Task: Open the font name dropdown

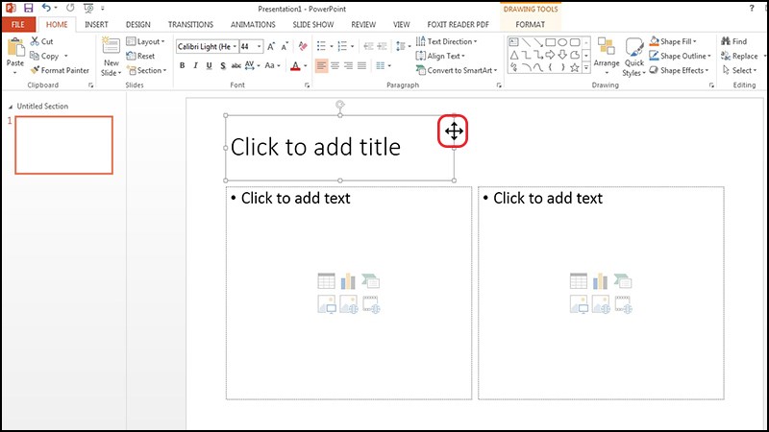Action: click(207, 46)
